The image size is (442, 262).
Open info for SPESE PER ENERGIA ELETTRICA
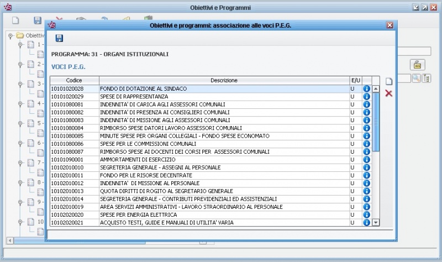pos(366,215)
